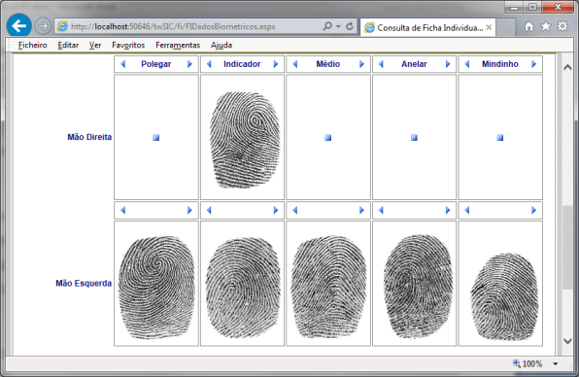579x377 pixels.
Task: Click the vertical scrollbar thumb
Action: click(x=567, y=248)
